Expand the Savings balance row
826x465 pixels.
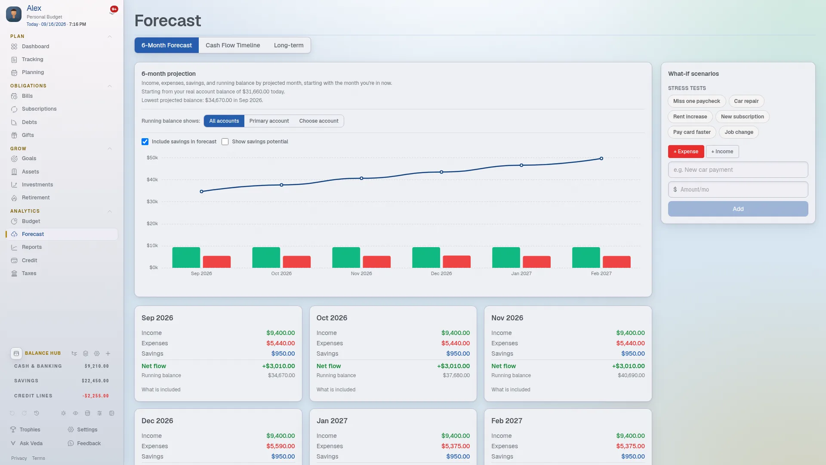click(62, 381)
